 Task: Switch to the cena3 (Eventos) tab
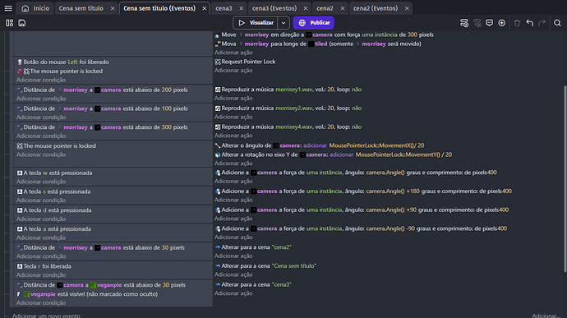click(x=274, y=8)
